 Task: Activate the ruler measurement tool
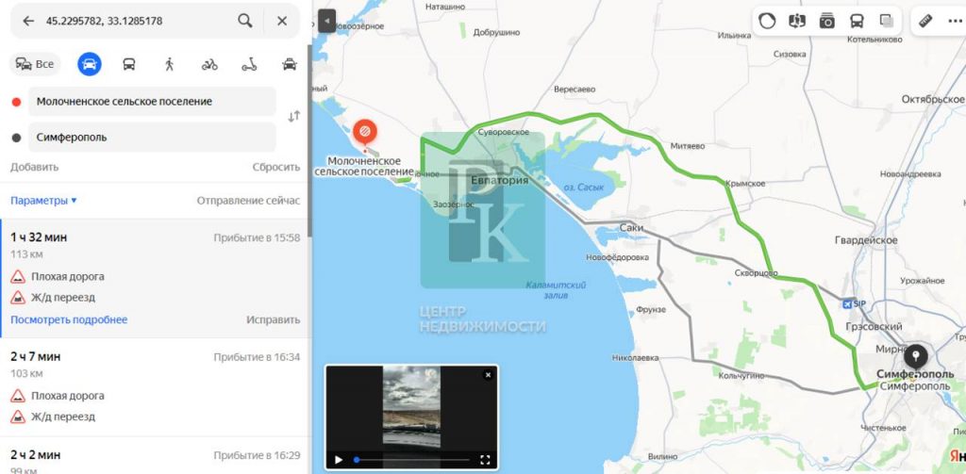pyautogui.click(x=925, y=22)
